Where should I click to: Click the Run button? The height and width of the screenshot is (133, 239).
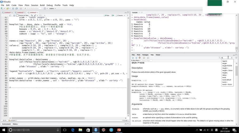[106, 15]
